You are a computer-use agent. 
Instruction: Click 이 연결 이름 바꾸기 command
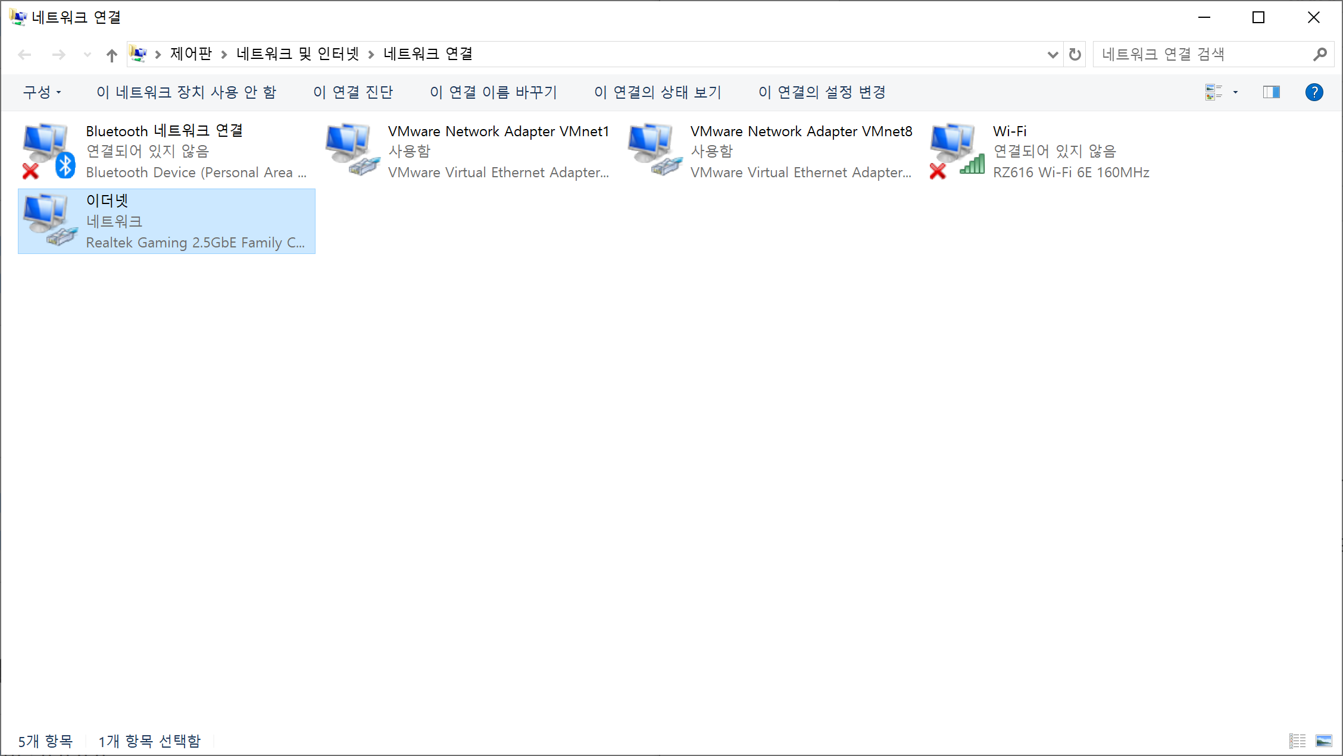(x=493, y=92)
